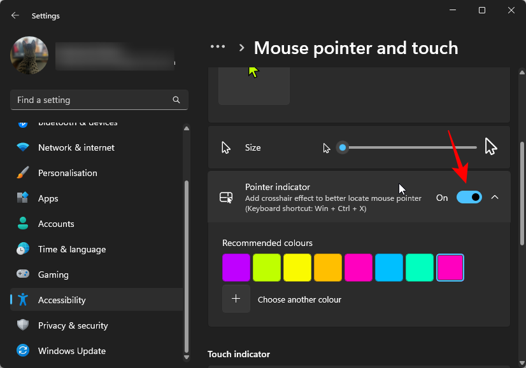Click the Pointer indicator crosshair icon
The width and height of the screenshot is (526, 368).
(x=226, y=198)
